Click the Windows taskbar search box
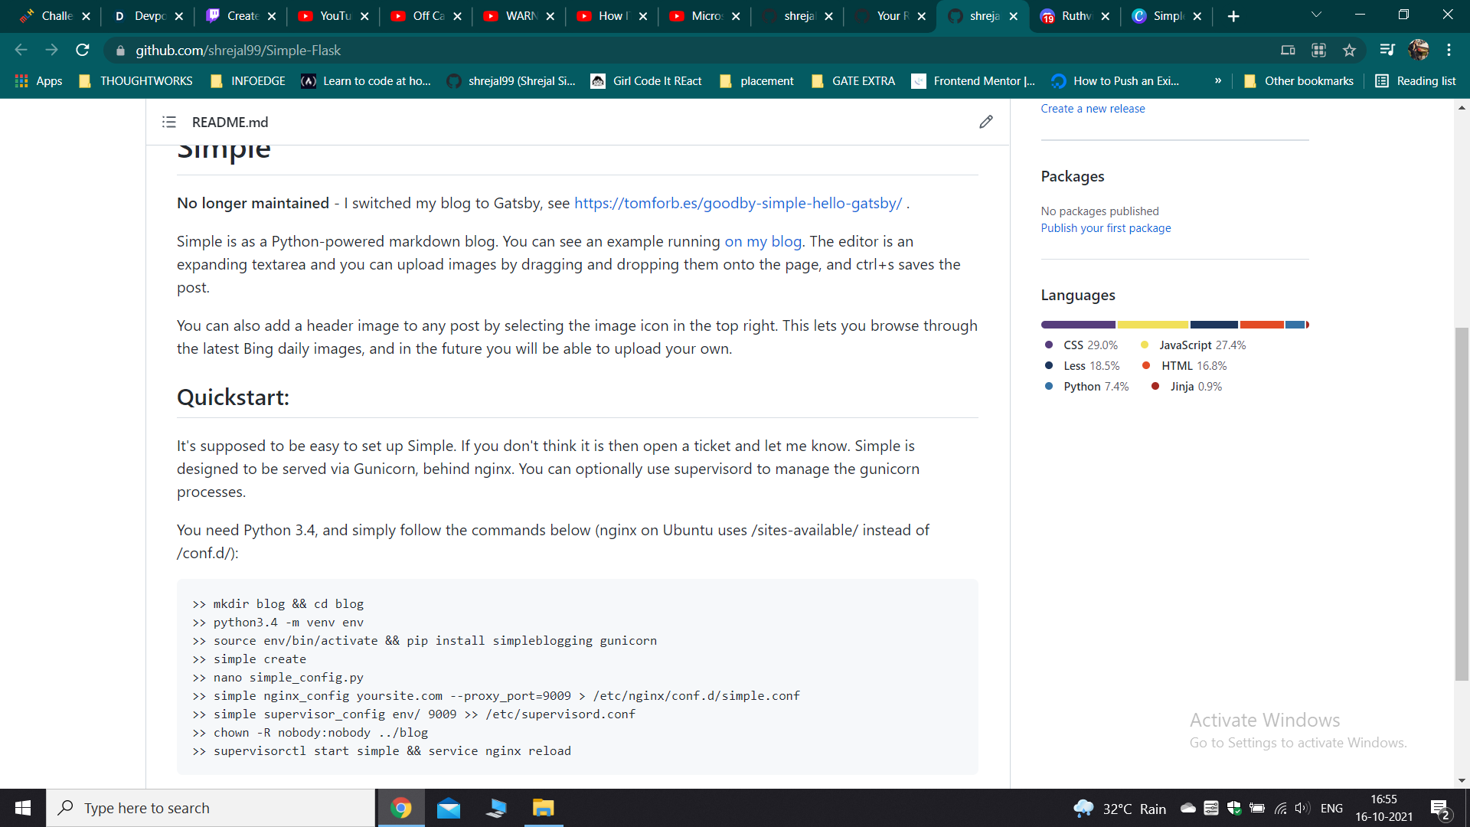The height and width of the screenshot is (827, 1470). click(211, 808)
